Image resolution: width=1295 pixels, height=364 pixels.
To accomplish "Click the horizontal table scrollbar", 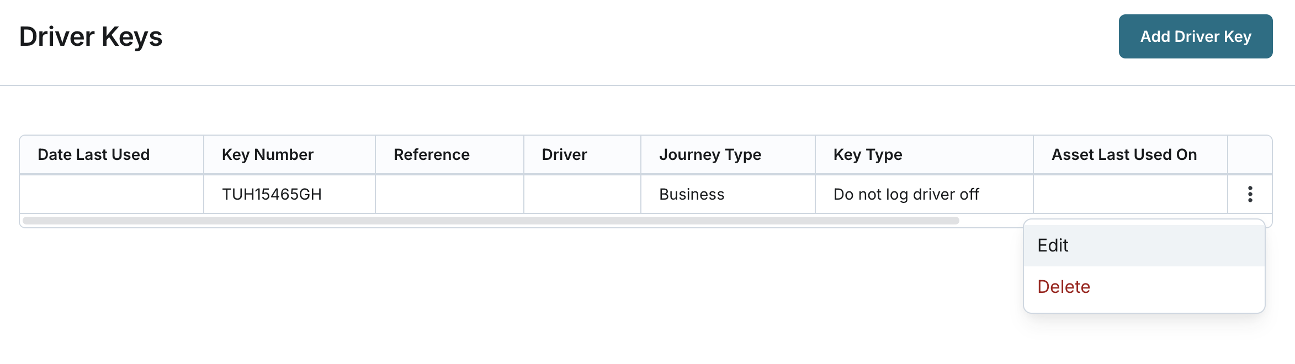I will click(490, 221).
